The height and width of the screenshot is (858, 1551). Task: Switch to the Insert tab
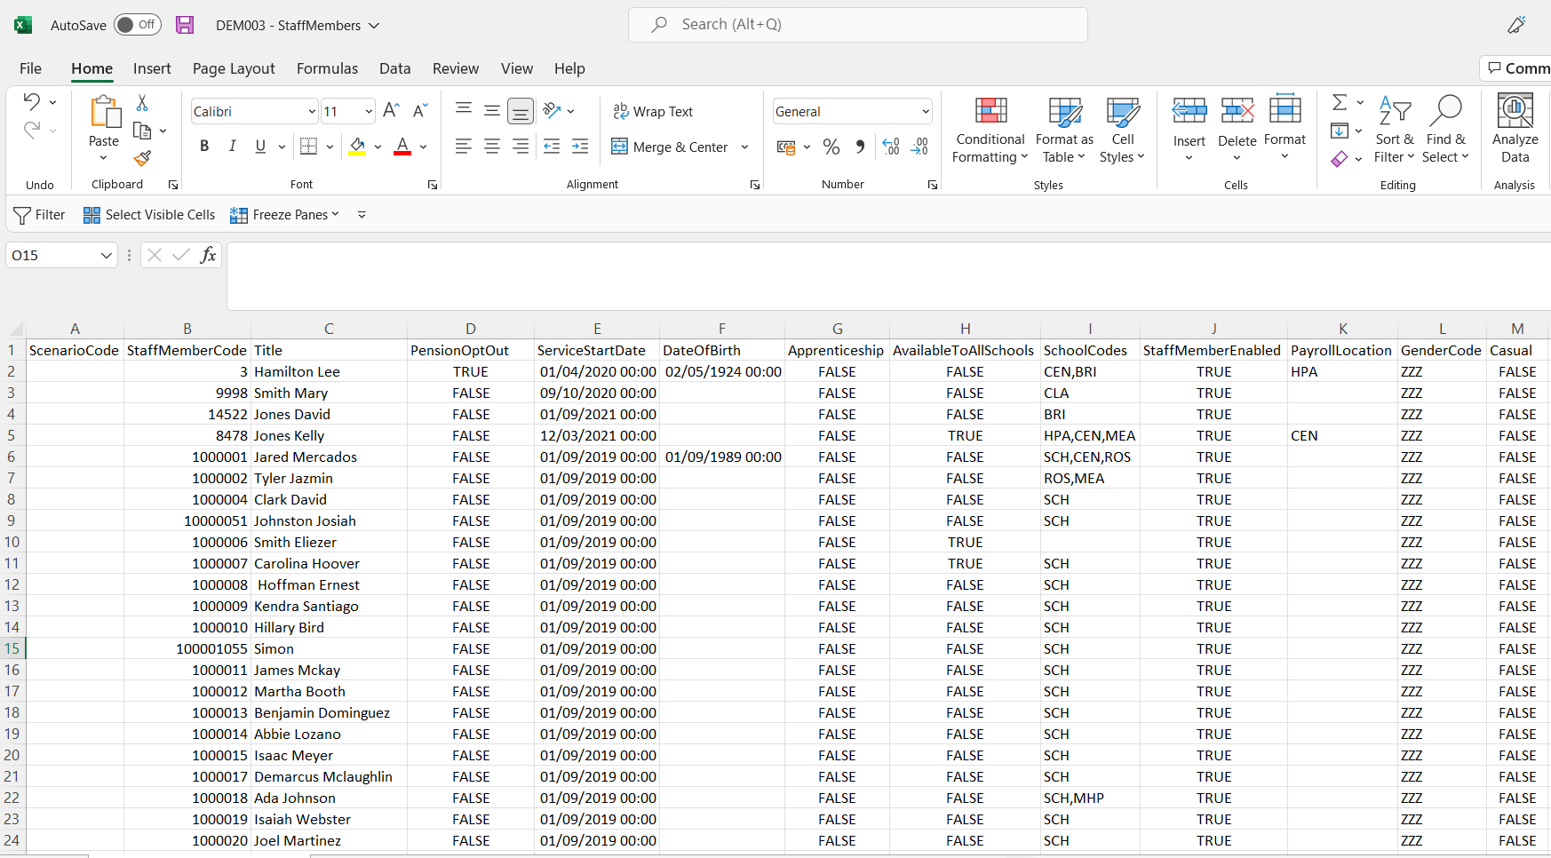[x=152, y=68]
